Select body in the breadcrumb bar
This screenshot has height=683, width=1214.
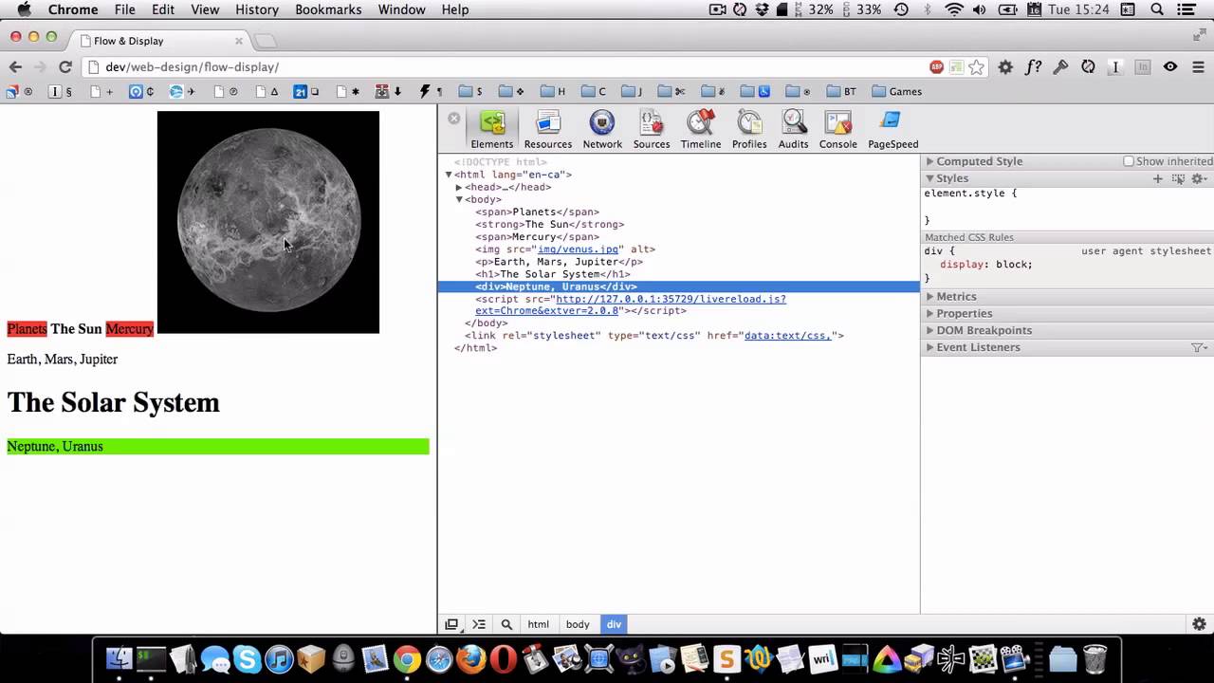(578, 624)
